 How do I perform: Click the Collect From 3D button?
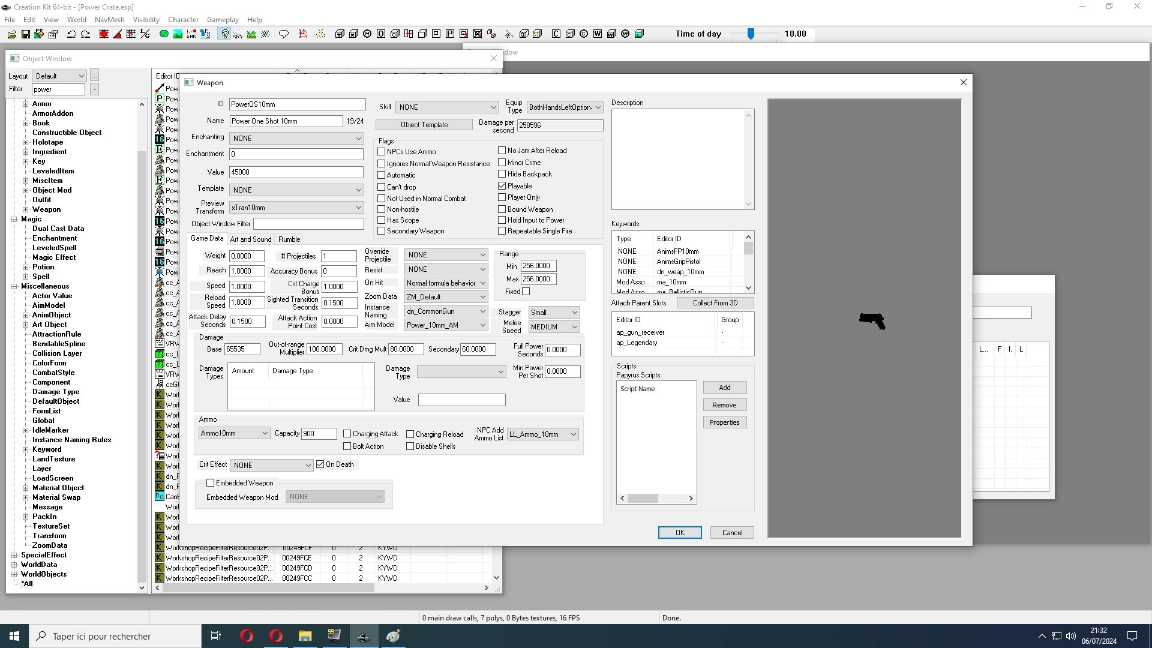[715, 303]
